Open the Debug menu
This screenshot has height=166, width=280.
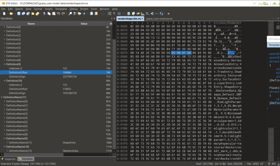click(74, 9)
